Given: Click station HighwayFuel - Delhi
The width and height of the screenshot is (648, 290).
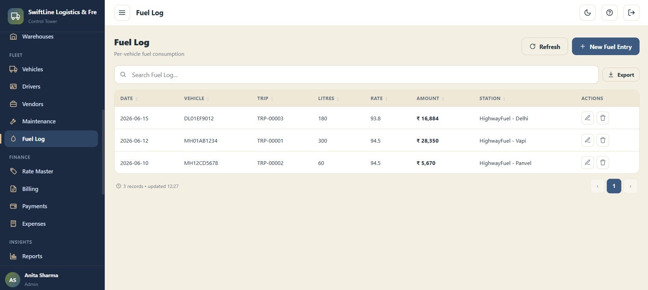Looking at the screenshot, I should tap(503, 119).
